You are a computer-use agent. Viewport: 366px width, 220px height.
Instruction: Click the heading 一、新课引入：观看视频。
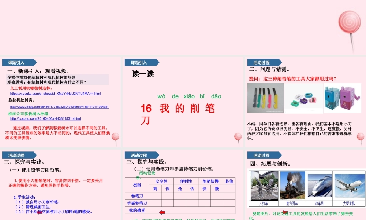pos(38,71)
